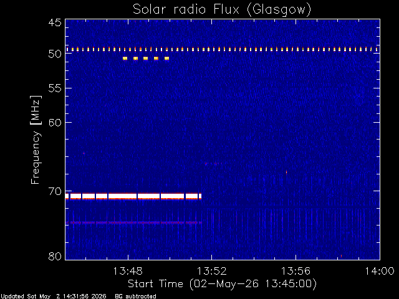Click the BG subtracted footer text
This screenshot has height=299, width=399.
(136, 297)
